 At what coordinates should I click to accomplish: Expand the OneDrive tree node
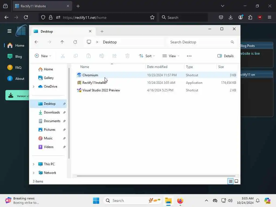tap(33, 87)
